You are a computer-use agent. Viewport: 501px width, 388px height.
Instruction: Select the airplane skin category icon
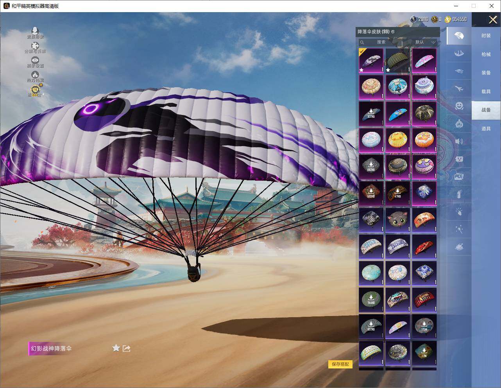[459, 89]
